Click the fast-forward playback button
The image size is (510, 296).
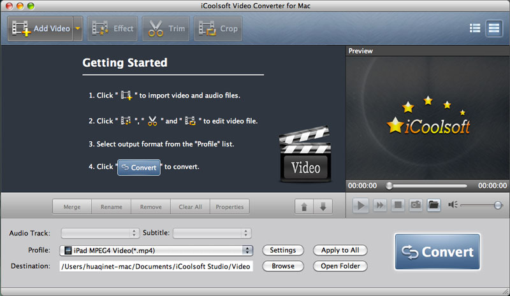click(379, 205)
